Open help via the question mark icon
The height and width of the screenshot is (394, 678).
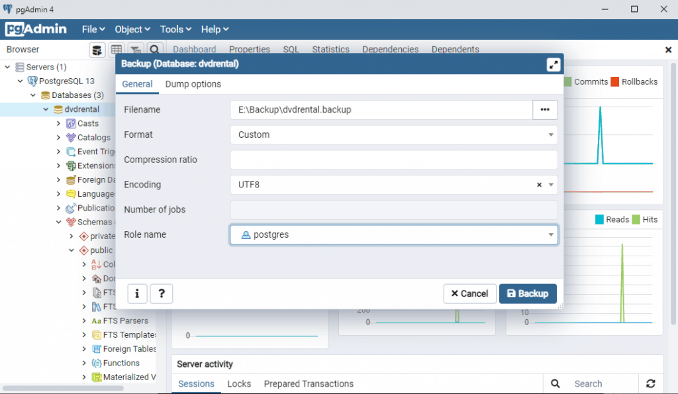(x=161, y=293)
